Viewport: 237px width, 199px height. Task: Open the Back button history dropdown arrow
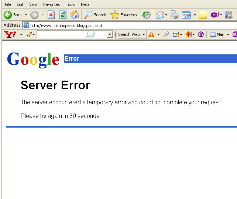[26, 15]
